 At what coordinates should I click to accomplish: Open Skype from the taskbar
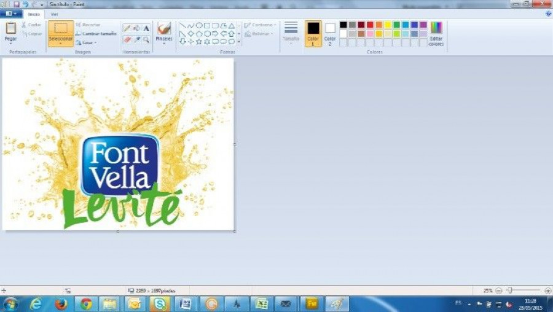(x=159, y=304)
